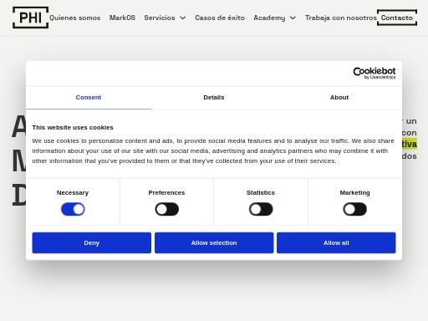The image size is (428, 321).
Task: Expand the Academy dropdown chevron
Action: (293, 18)
